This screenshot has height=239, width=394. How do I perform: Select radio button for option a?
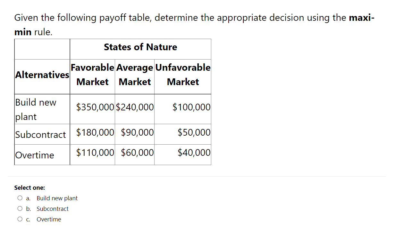click(x=20, y=198)
